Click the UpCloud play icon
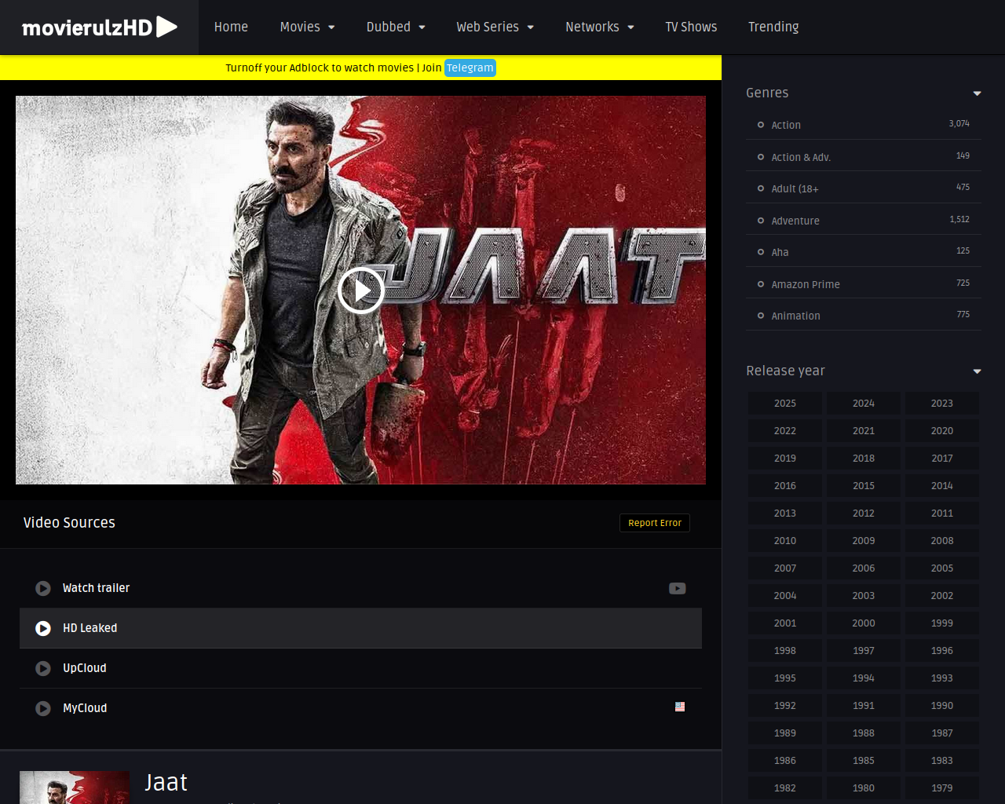Image resolution: width=1005 pixels, height=804 pixels. [x=43, y=668]
